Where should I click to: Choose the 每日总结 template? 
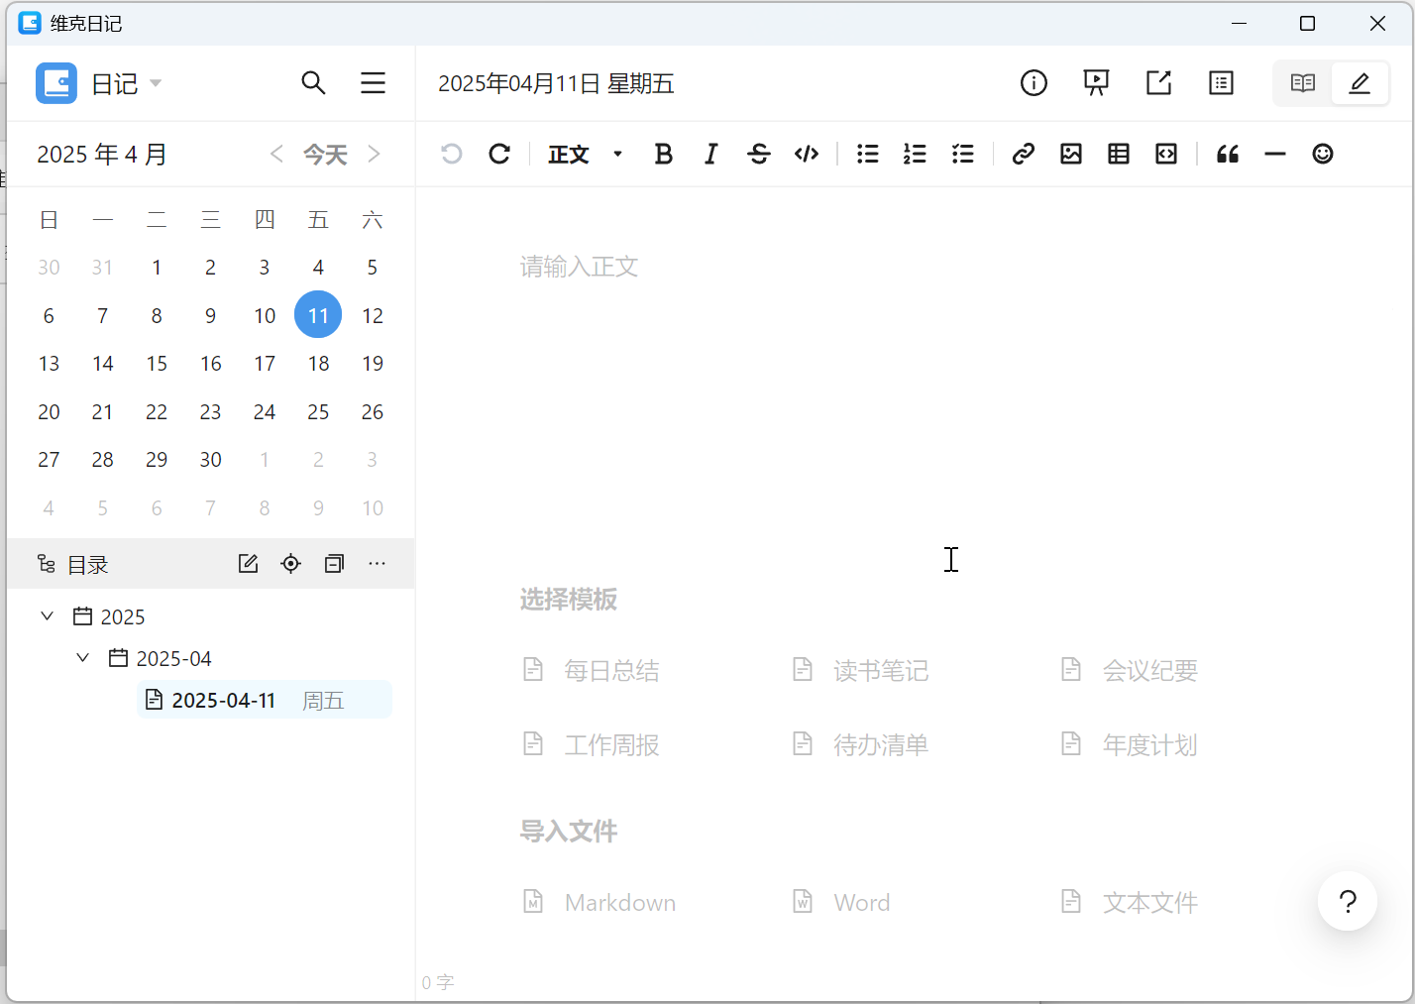[x=610, y=671]
